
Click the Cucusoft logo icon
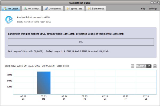click(9, 20)
